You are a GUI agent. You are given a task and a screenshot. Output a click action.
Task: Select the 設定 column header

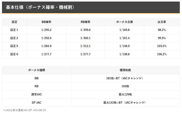pyautogui.click(x=14, y=22)
